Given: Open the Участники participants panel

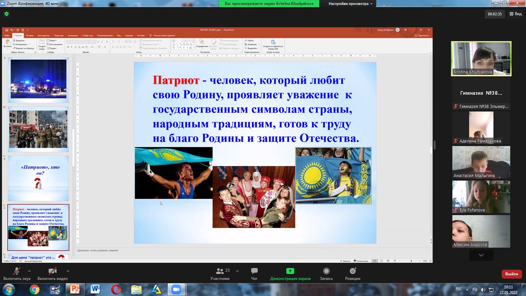Looking at the screenshot, I should (x=220, y=274).
